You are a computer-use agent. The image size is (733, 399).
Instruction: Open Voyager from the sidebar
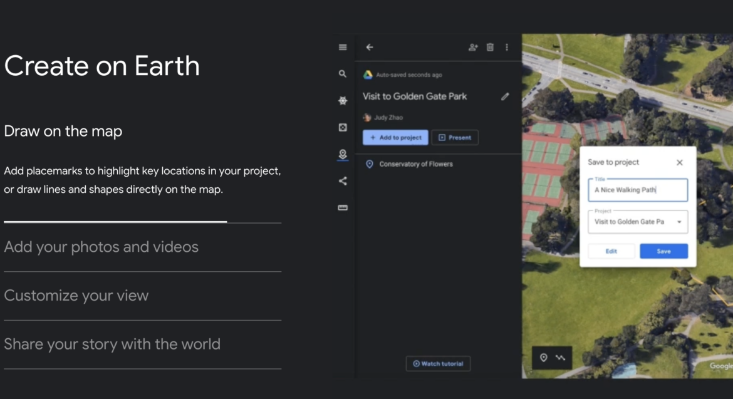[343, 100]
